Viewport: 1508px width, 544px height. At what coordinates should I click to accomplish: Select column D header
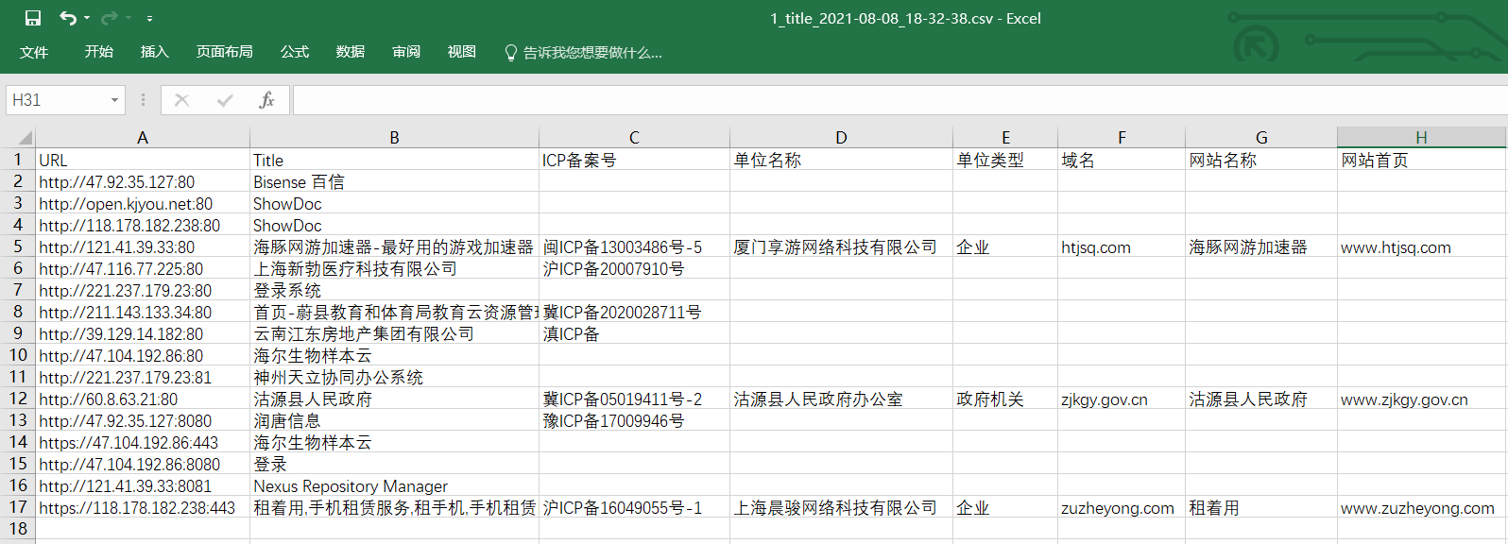[841, 137]
